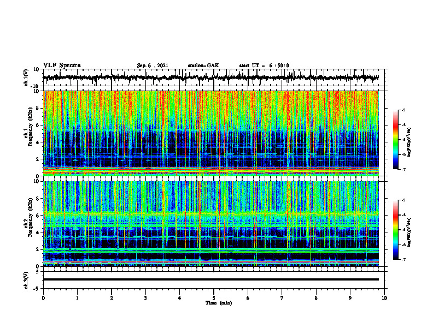Image resolution: width=433 pixels, height=334 pixels.
Task: Click the "2" kHz tick of ch.2 spectrogram
Action: [38, 249]
